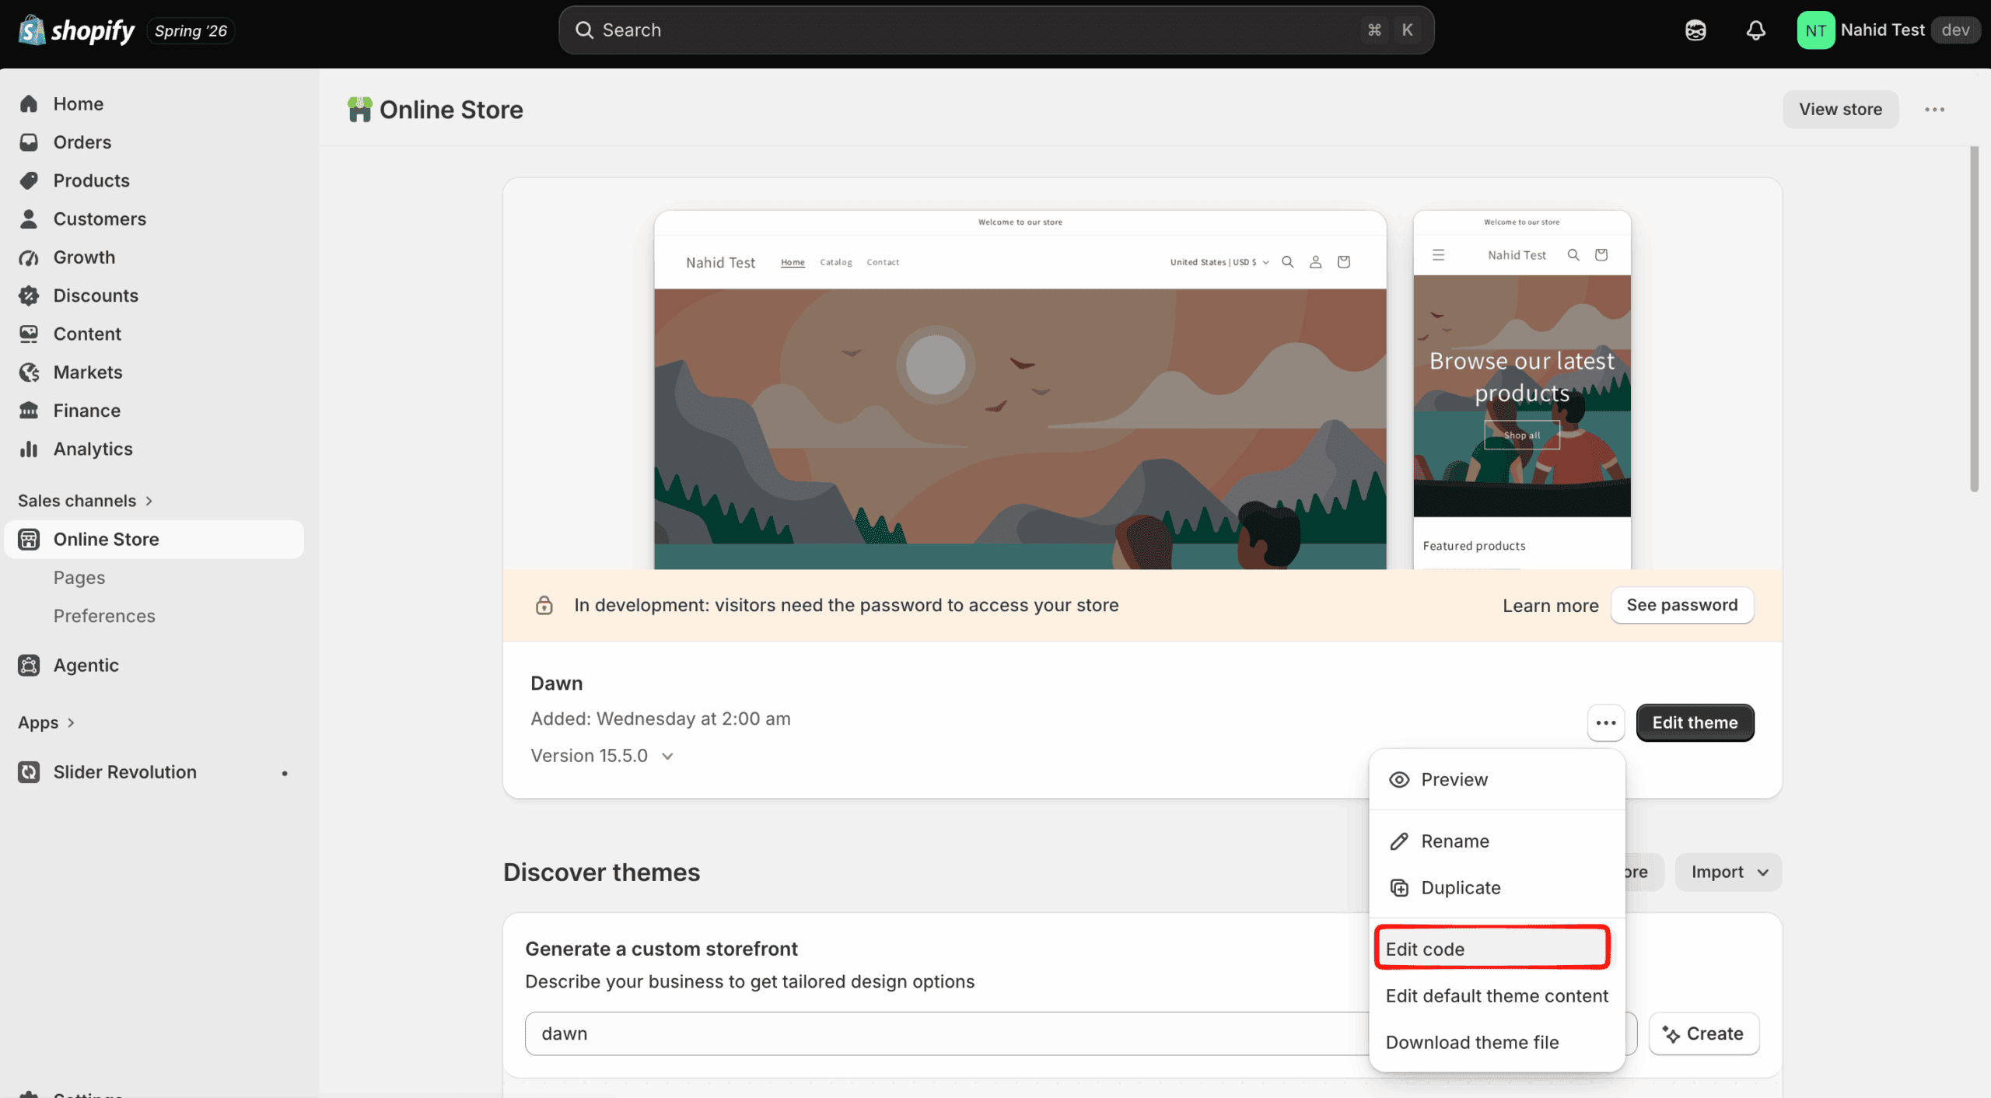Follow the Learn more link
Image resolution: width=1991 pixels, height=1098 pixels.
(1550, 606)
